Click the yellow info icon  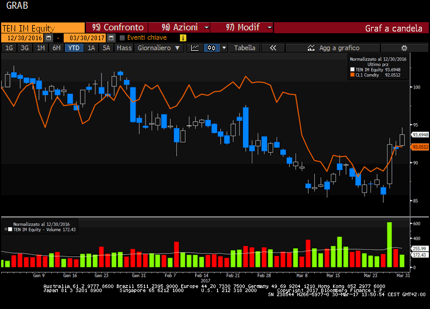click(183, 38)
